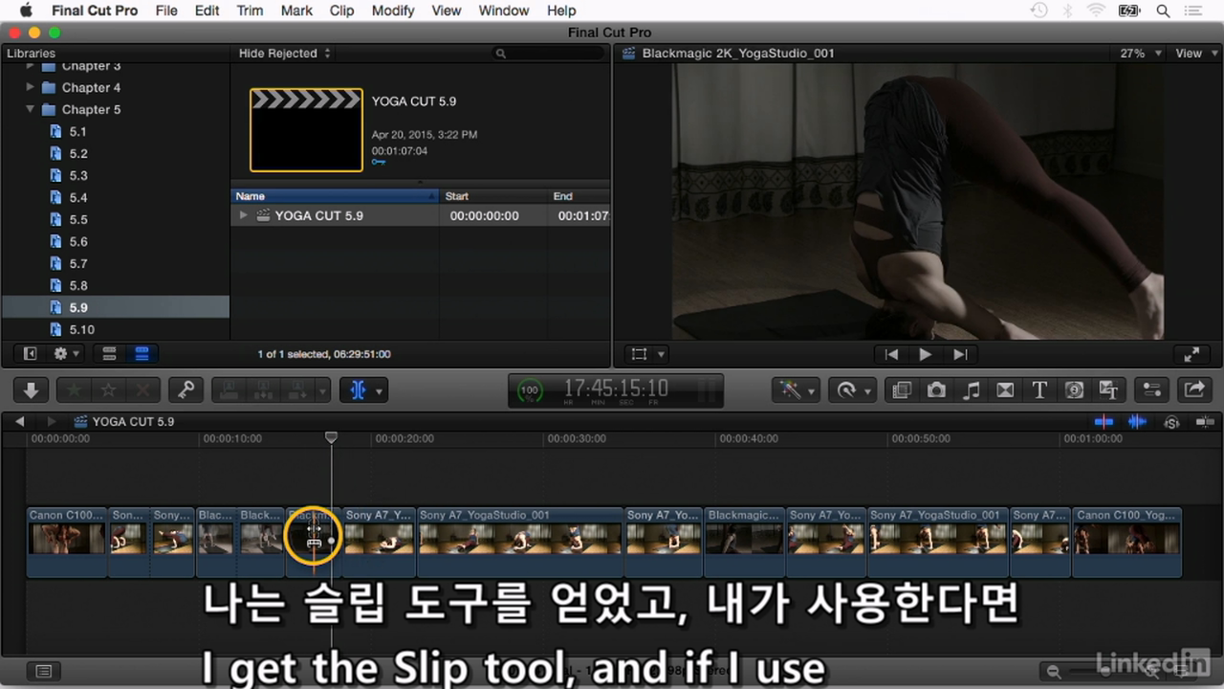Sort browser by Name column header
1224x689 pixels.
[336, 196]
